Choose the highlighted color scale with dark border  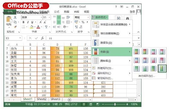coord(162,68)
